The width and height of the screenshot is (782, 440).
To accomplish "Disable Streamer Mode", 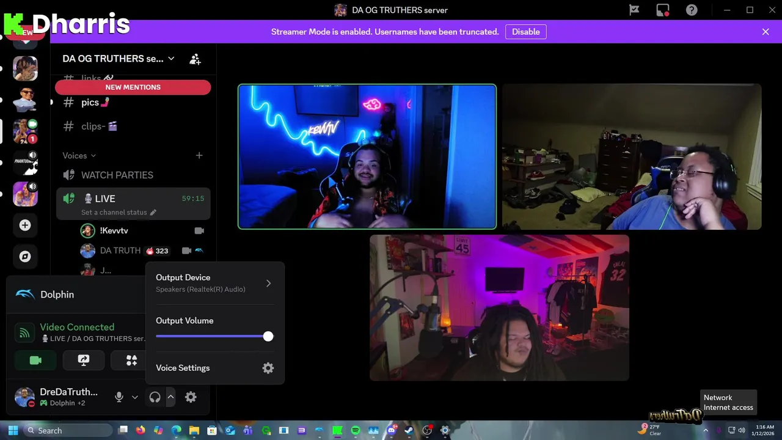I will coord(525,32).
